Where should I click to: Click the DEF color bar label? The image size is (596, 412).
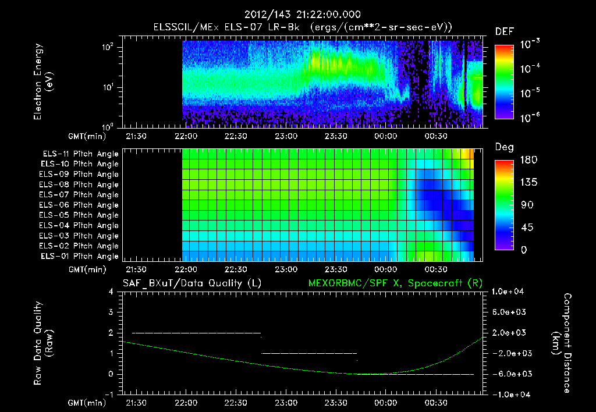(505, 32)
